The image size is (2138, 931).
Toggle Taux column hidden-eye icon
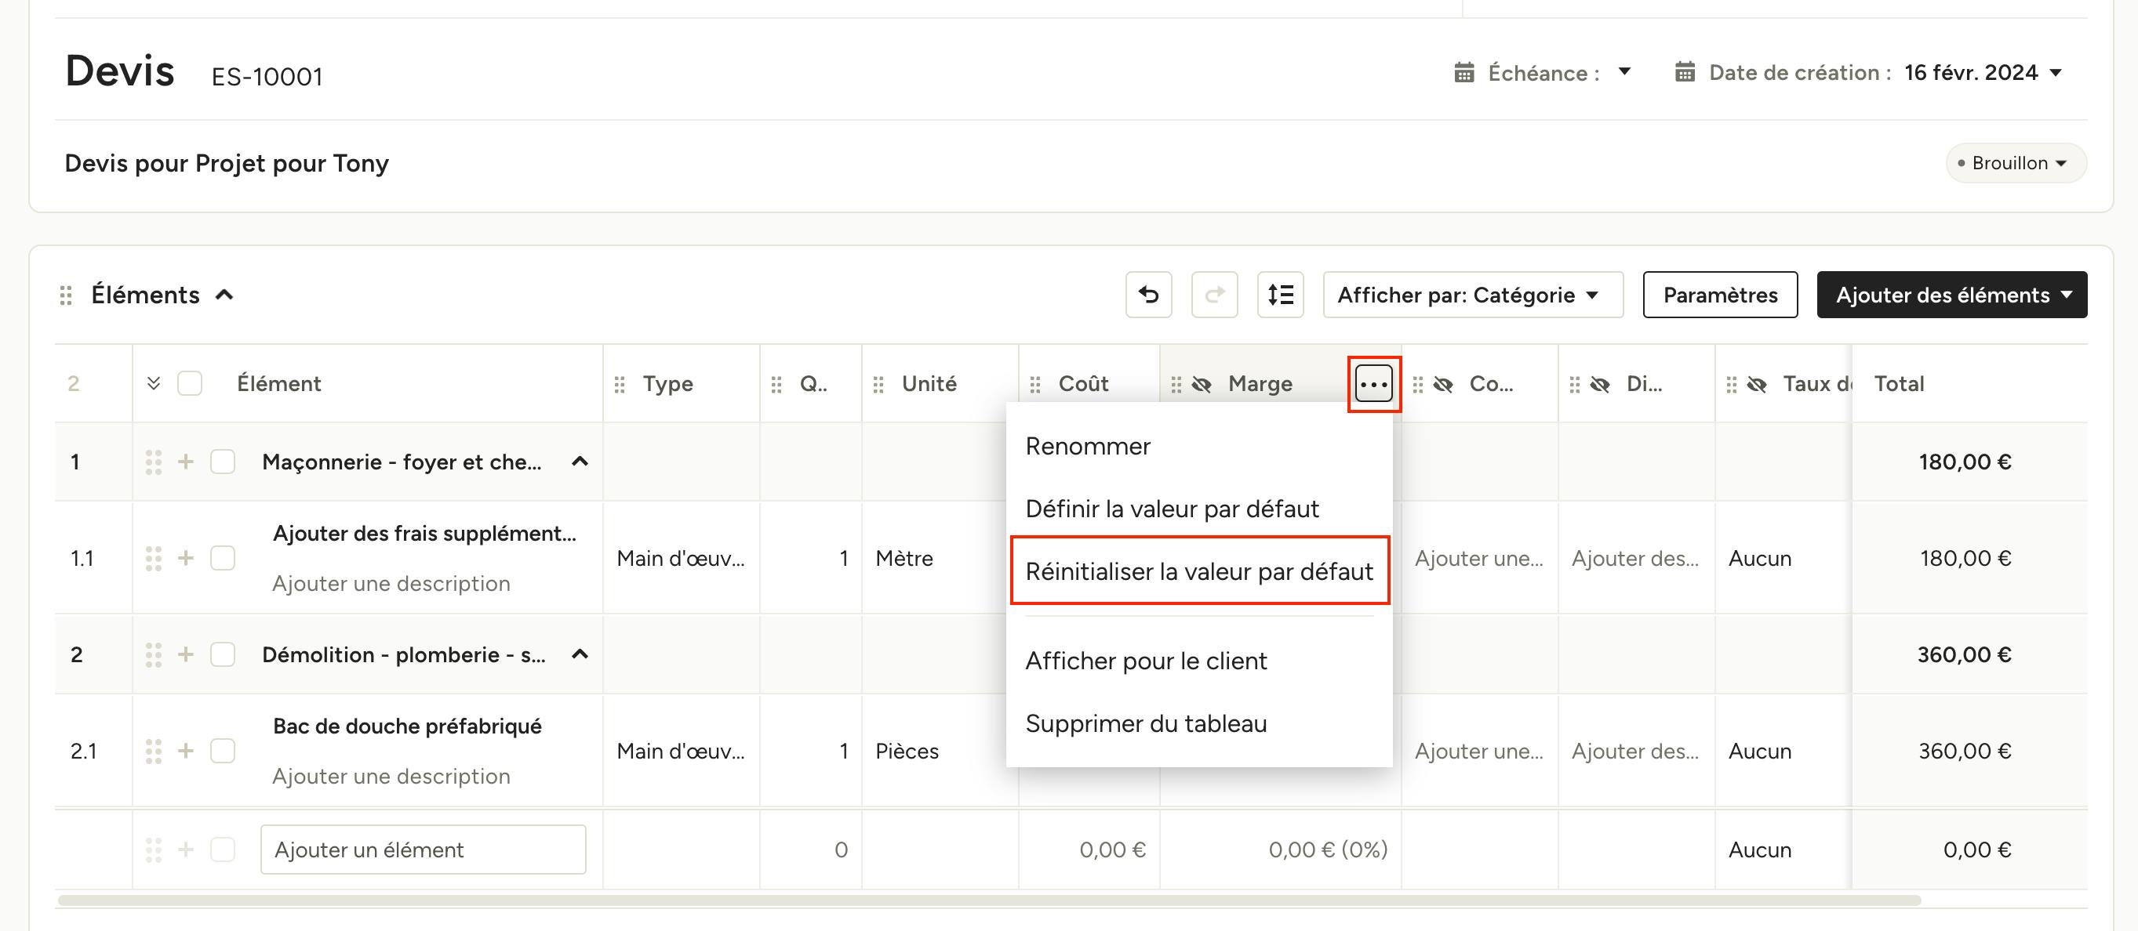pyautogui.click(x=1756, y=384)
